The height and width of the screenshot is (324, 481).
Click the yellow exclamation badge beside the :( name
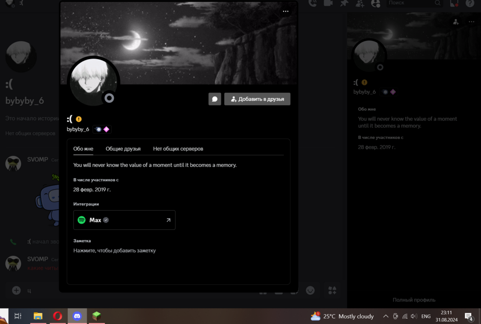[79, 119]
